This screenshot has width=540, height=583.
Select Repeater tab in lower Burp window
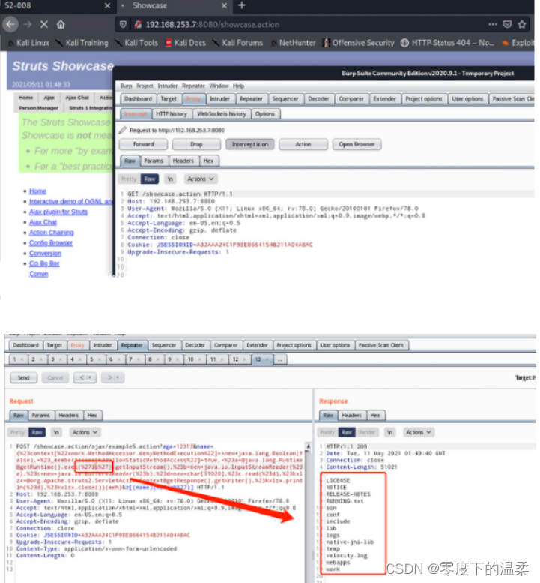click(132, 345)
